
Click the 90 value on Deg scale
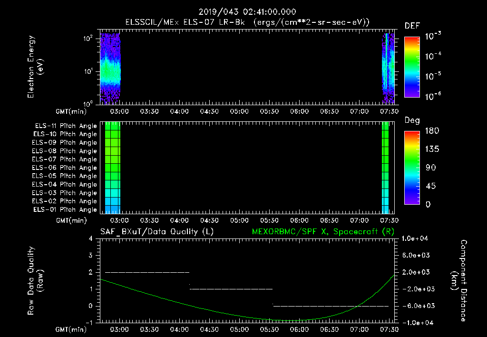[x=431, y=168]
